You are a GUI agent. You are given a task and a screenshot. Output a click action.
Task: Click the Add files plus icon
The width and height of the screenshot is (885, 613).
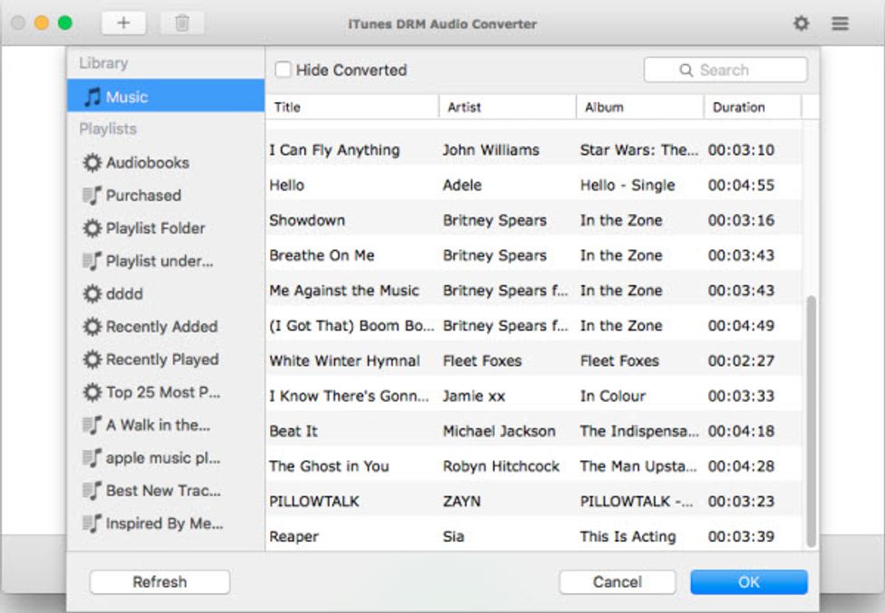(125, 23)
